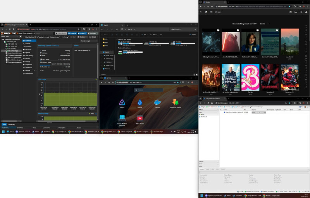Click Resume in the Deluge toolbar
310x198 pixels.
point(227,107)
